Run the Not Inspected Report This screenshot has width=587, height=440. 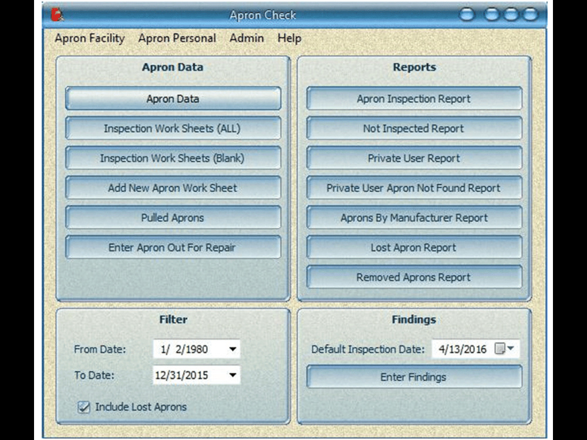click(x=414, y=128)
